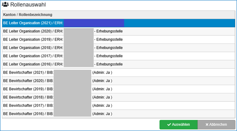
Task: Pick BE Bewirtschafter (2019) entry
Action: coord(118,89)
